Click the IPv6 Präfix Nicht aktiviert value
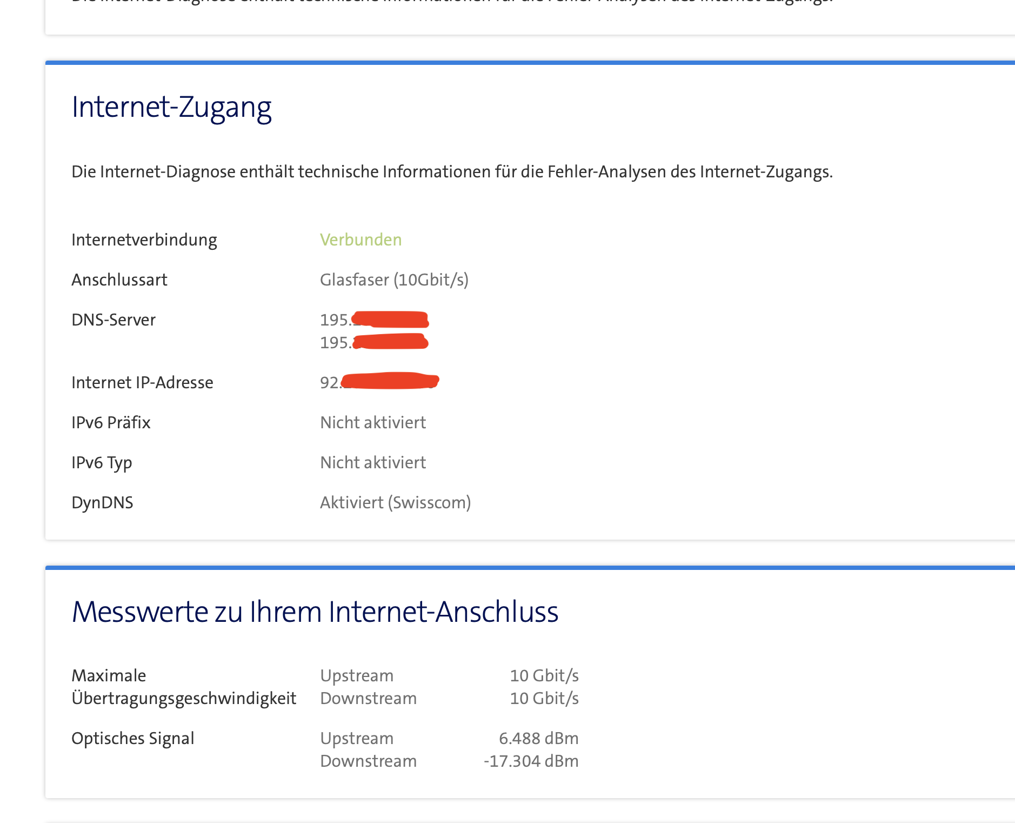1015x823 pixels. tap(373, 422)
